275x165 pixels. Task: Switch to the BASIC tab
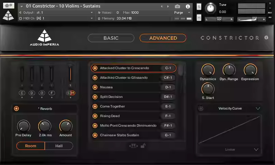(x=111, y=38)
